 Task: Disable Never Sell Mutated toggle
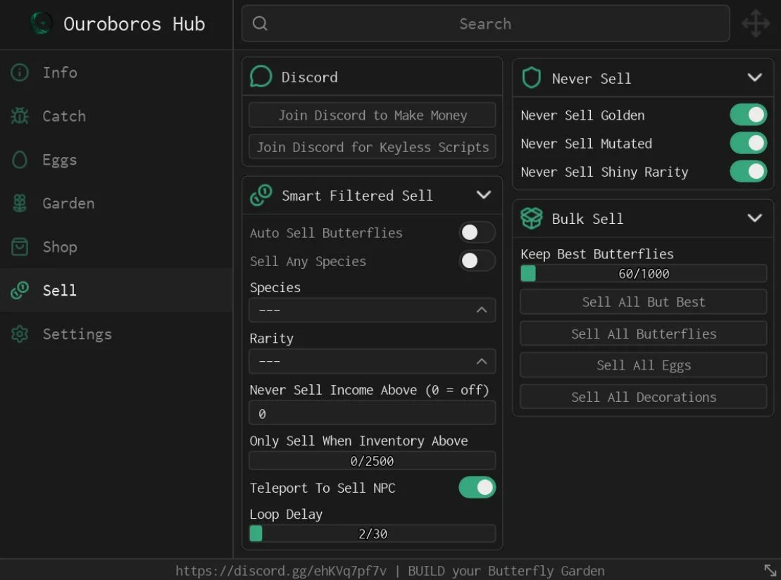coord(748,144)
